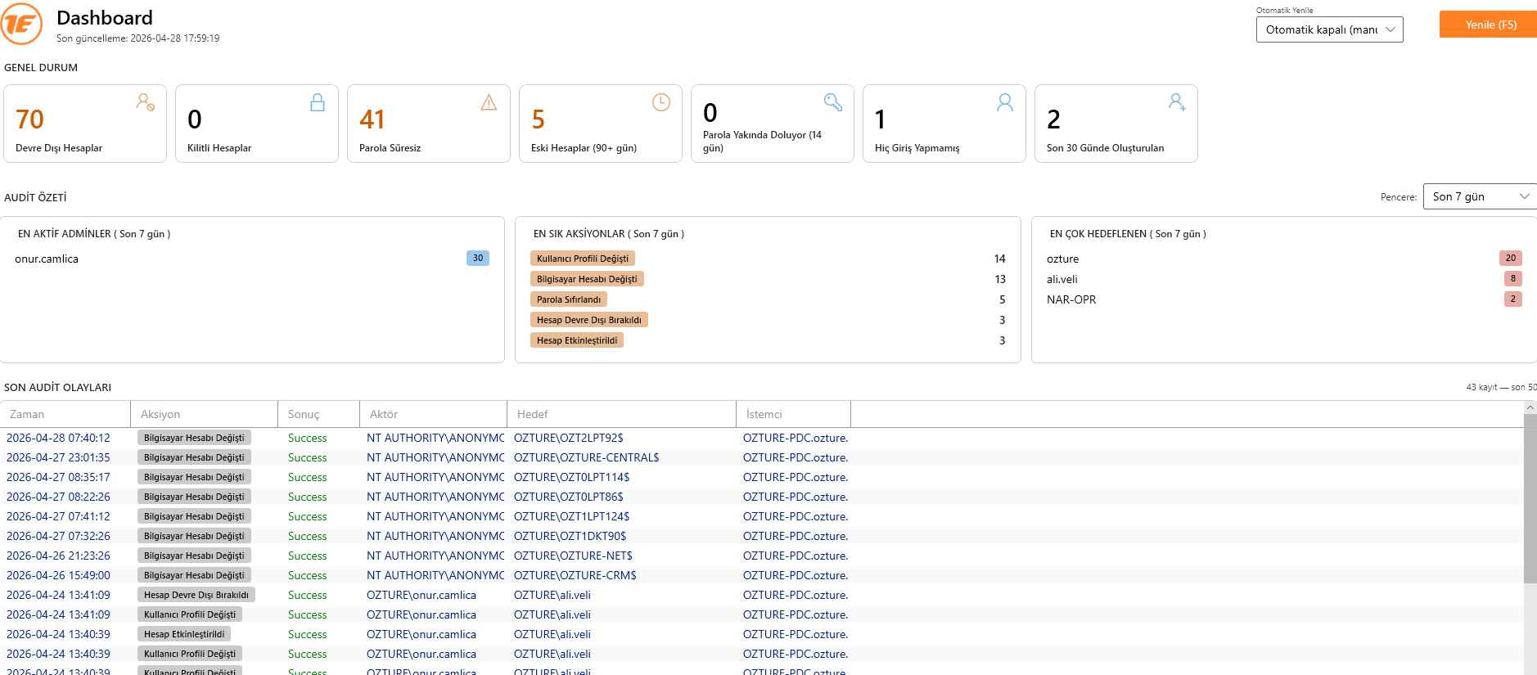Select the Kullanıcı Profili Değişti action tag in summary

pyautogui.click(x=583, y=259)
